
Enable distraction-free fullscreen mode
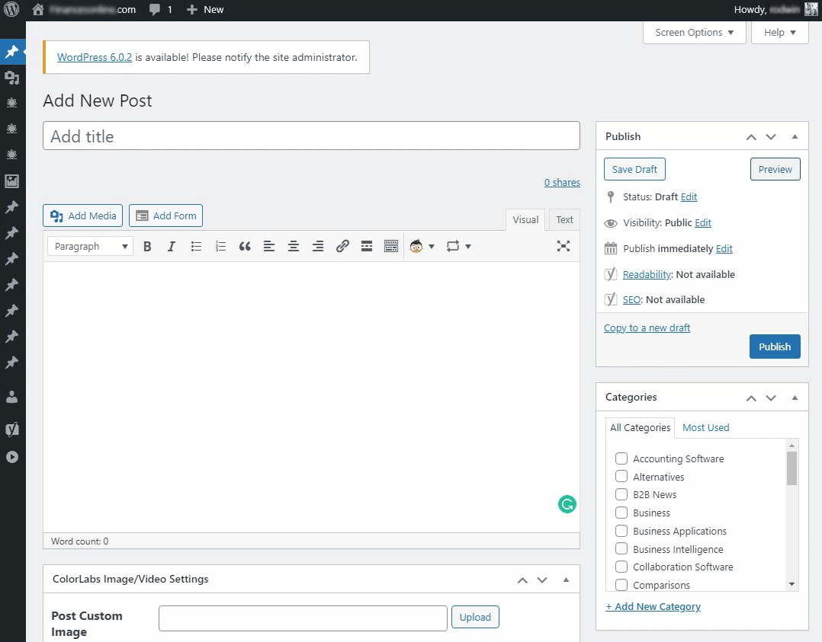[x=564, y=246]
